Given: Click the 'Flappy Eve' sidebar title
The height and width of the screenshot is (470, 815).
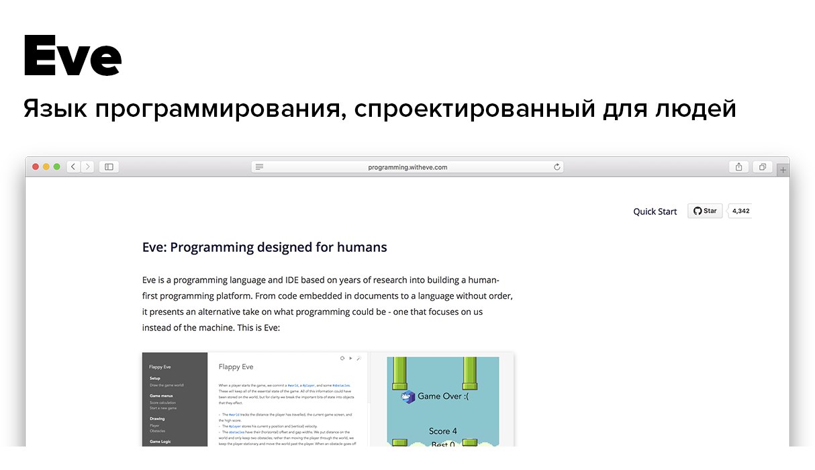Looking at the screenshot, I should click(161, 367).
